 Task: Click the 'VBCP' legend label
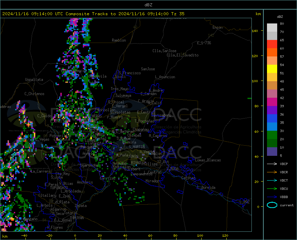click(284, 164)
